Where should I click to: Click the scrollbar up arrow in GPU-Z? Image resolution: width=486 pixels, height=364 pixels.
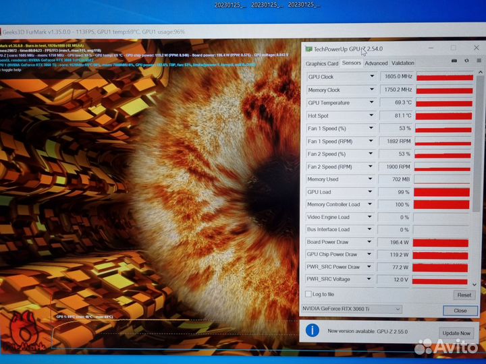(480, 72)
